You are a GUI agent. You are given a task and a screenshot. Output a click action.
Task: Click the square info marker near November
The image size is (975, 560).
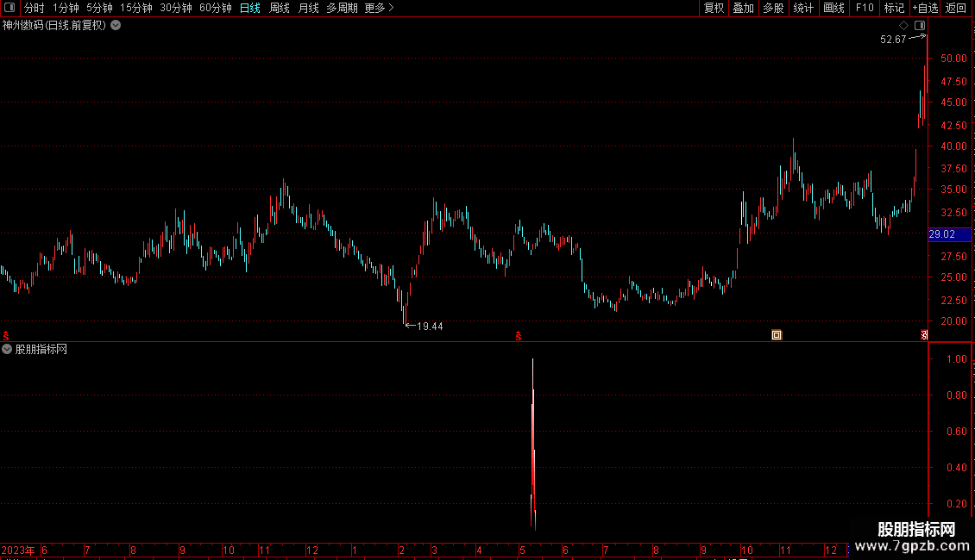pyautogui.click(x=777, y=335)
